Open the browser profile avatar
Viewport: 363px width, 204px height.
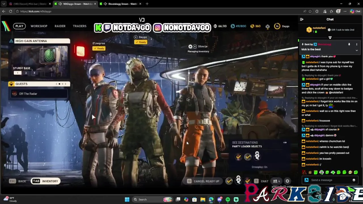click(338, 11)
